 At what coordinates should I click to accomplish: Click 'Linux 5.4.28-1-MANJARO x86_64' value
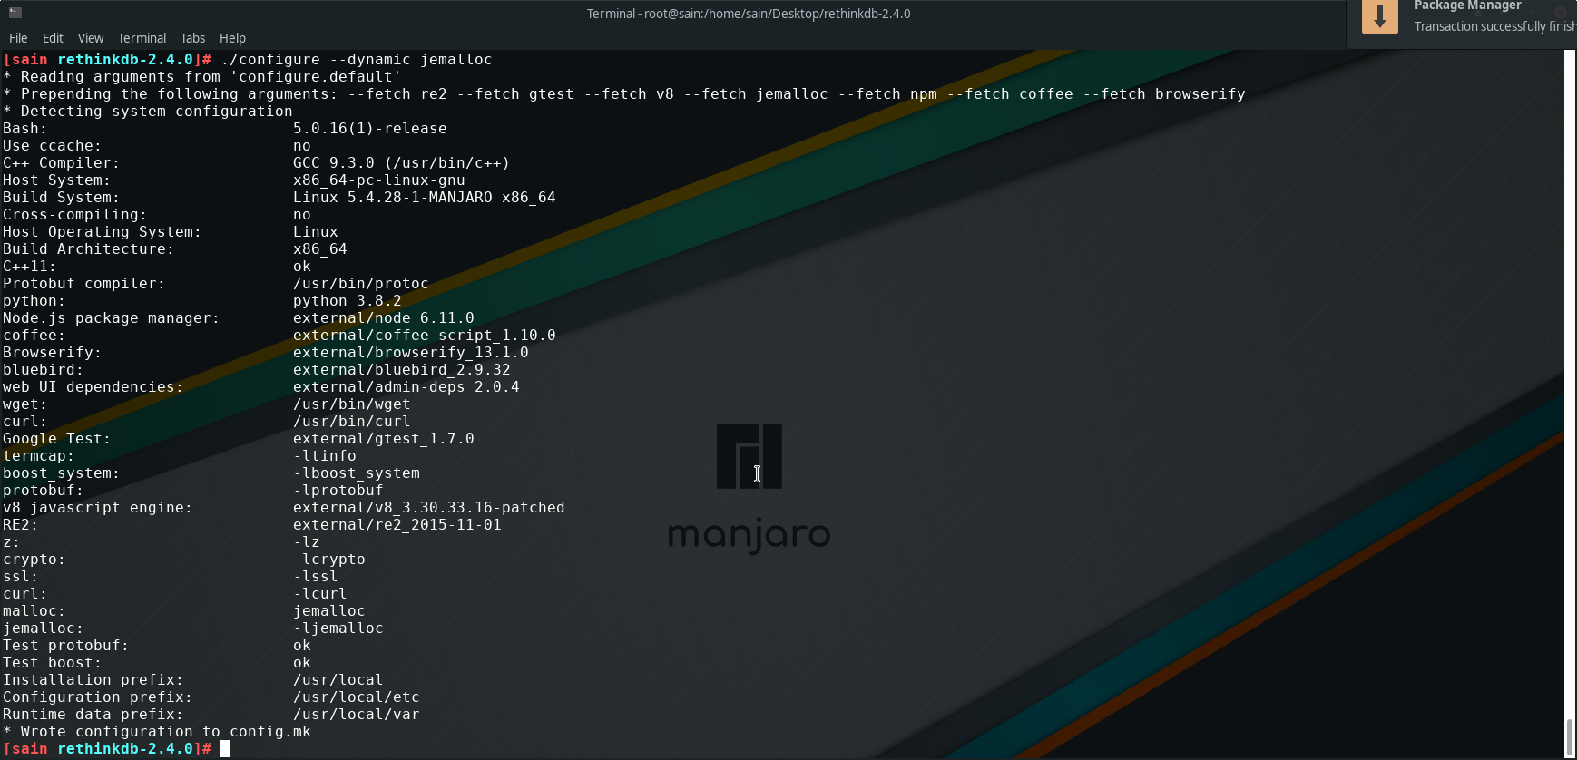(x=424, y=198)
